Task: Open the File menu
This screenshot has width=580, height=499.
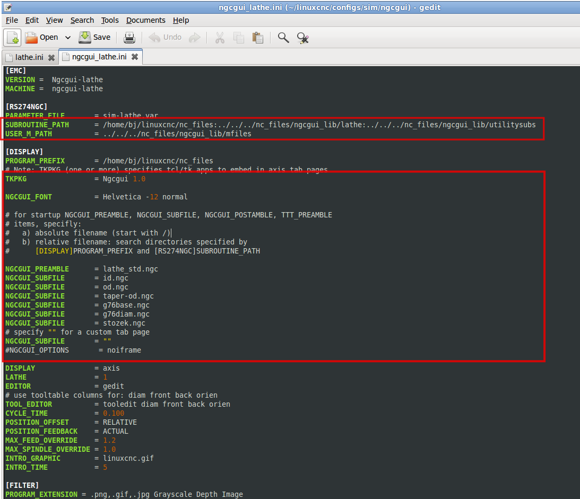Action: (12, 20)
